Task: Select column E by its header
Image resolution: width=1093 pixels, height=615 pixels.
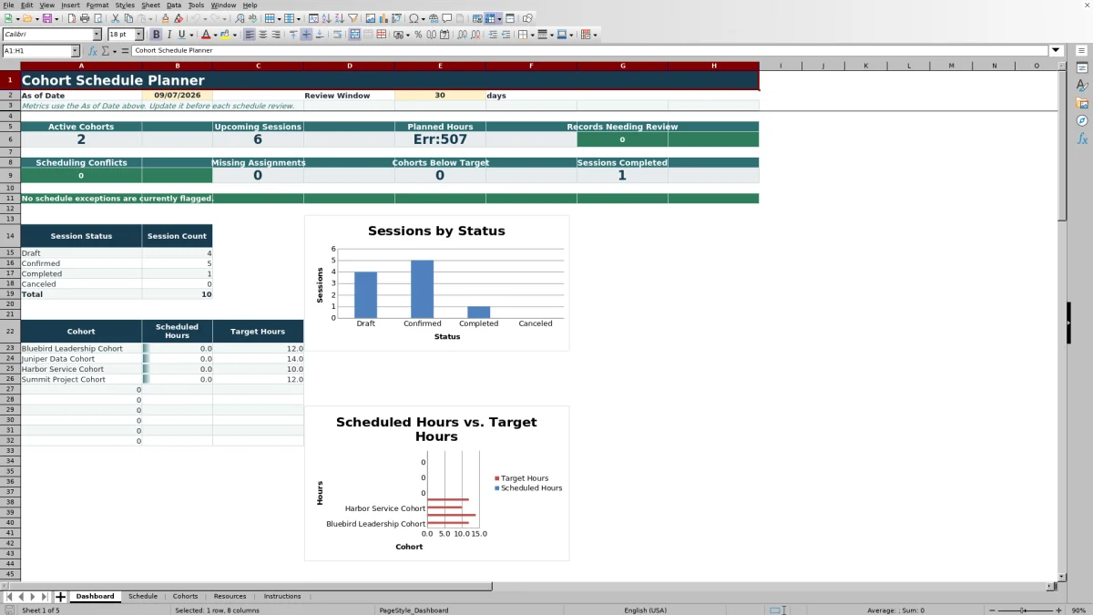Action: click(x=440, y=66)
